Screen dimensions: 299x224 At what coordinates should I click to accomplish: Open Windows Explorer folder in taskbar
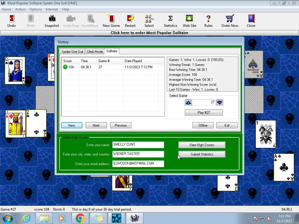point(44,218)
